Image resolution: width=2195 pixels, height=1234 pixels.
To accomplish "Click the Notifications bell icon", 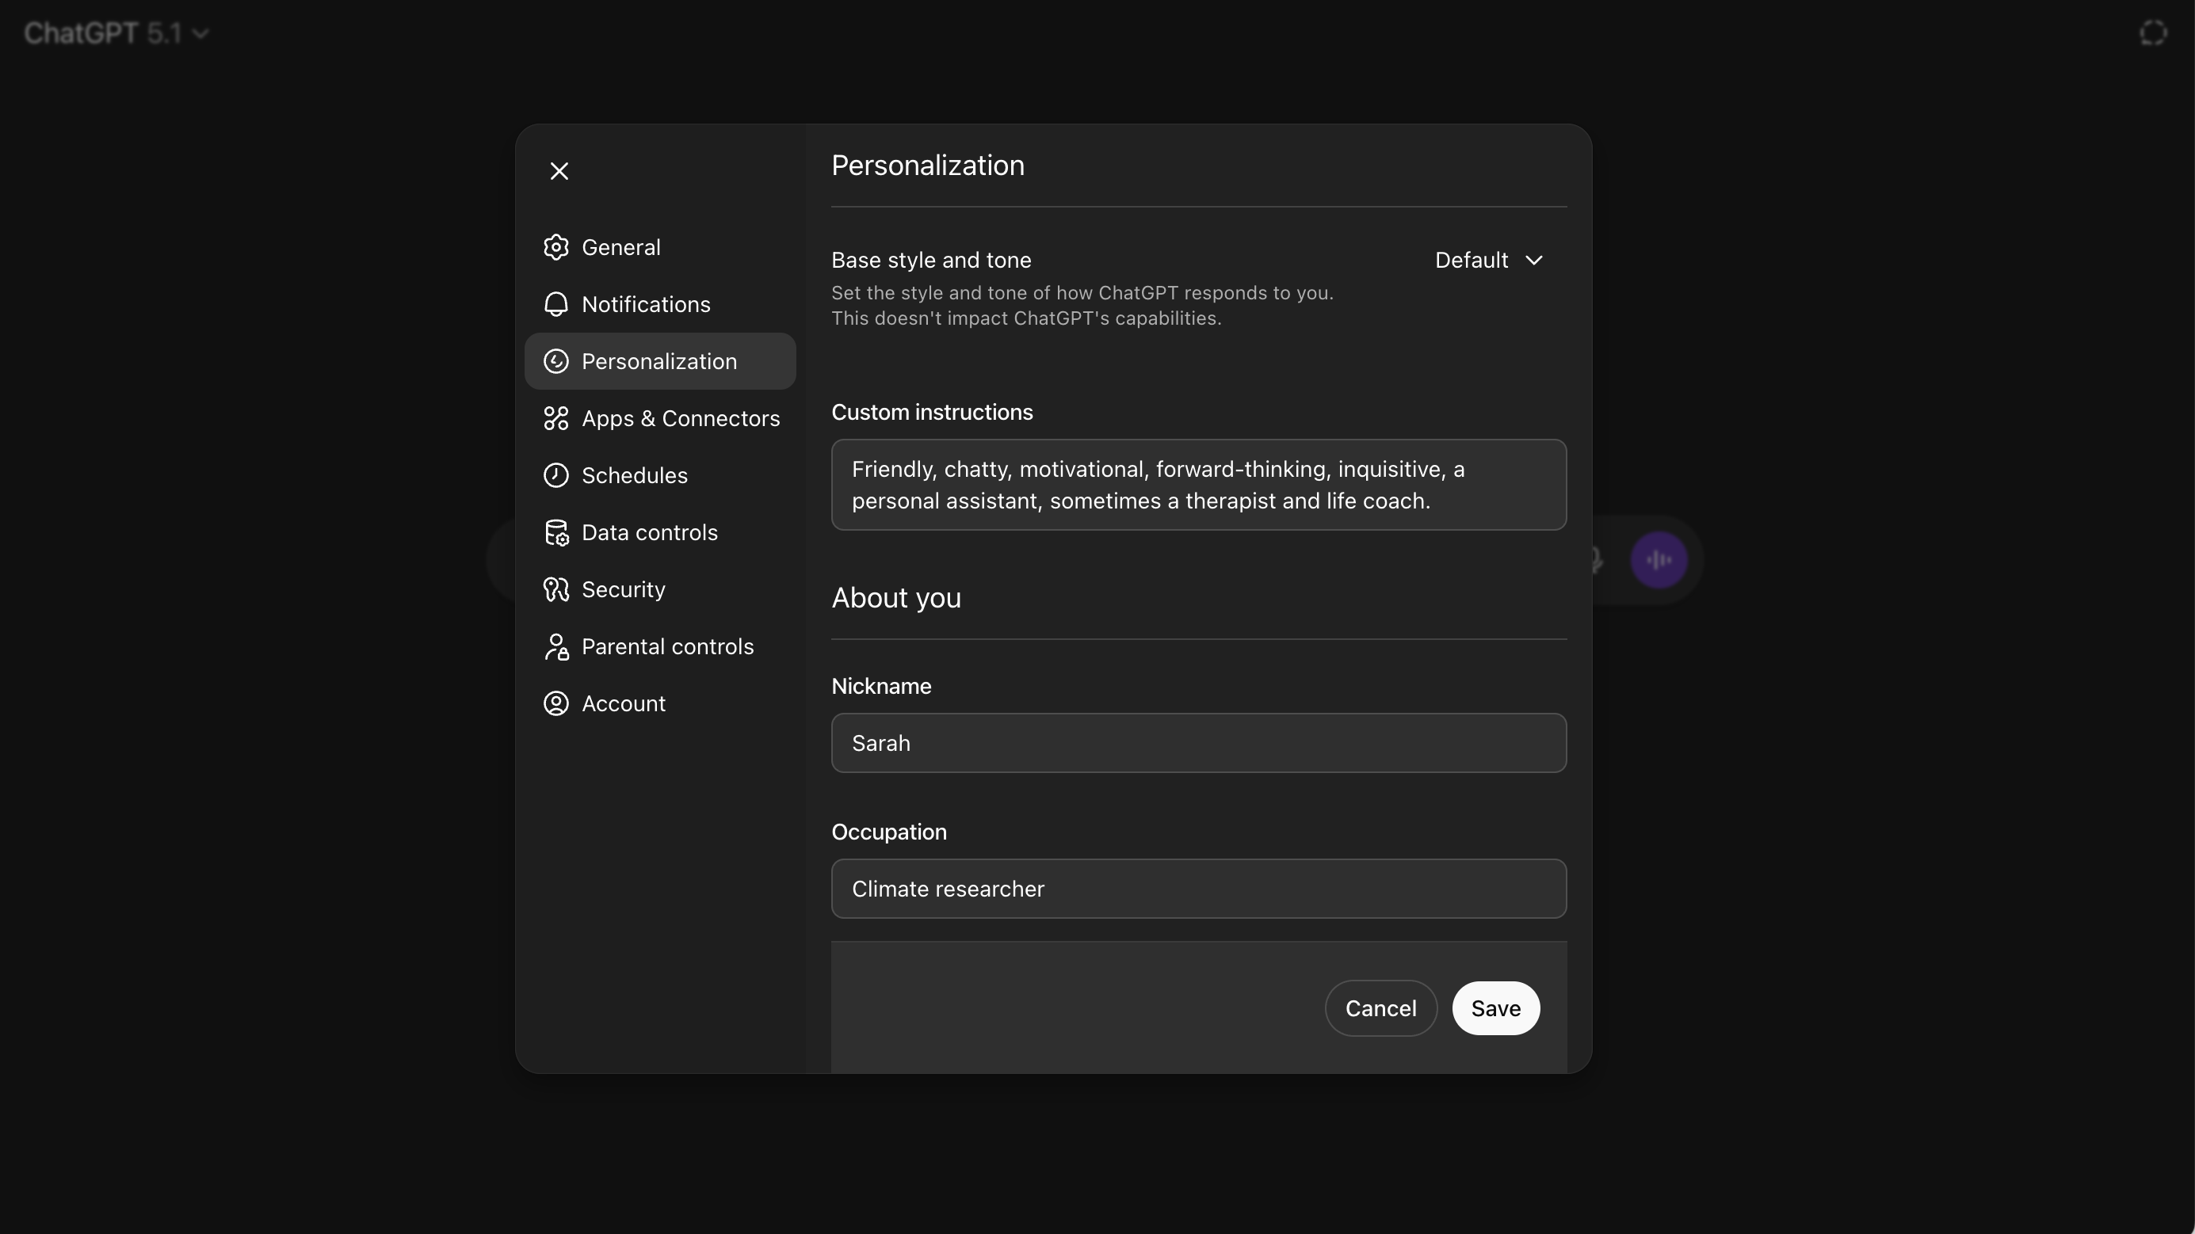I will (556, 304).
